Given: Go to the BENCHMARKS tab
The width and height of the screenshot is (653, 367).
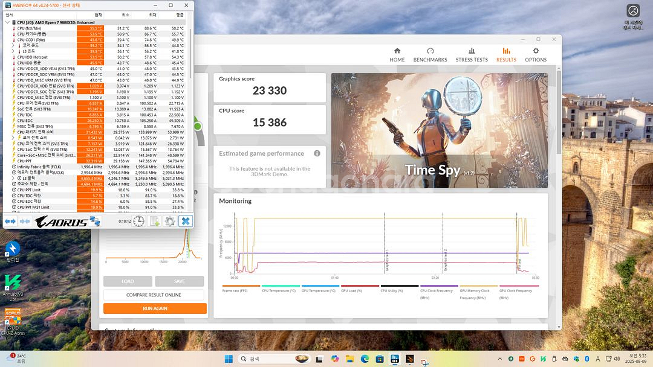Looking at the screenshot, I should tap(430, 54).
